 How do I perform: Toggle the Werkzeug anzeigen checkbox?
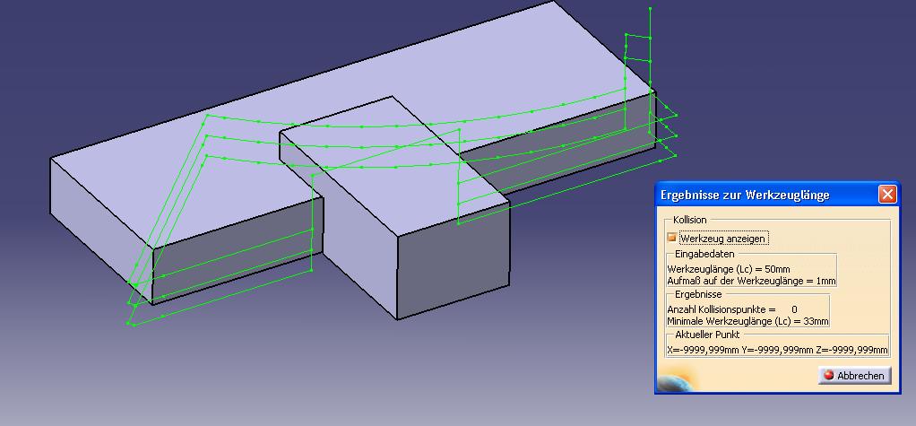point(672,238)
